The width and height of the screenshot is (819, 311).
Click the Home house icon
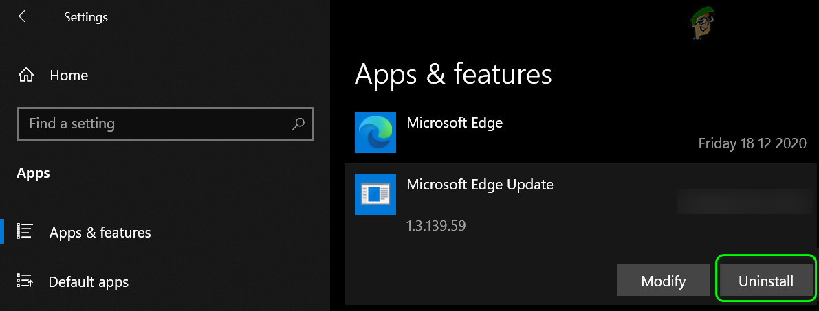[x=25, y=75]
